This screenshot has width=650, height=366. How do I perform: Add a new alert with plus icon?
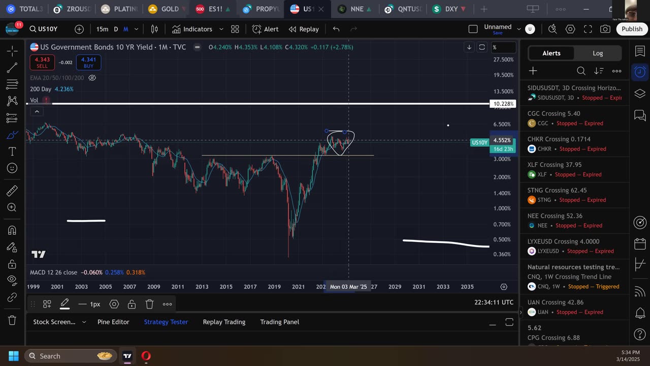point(533,71)
